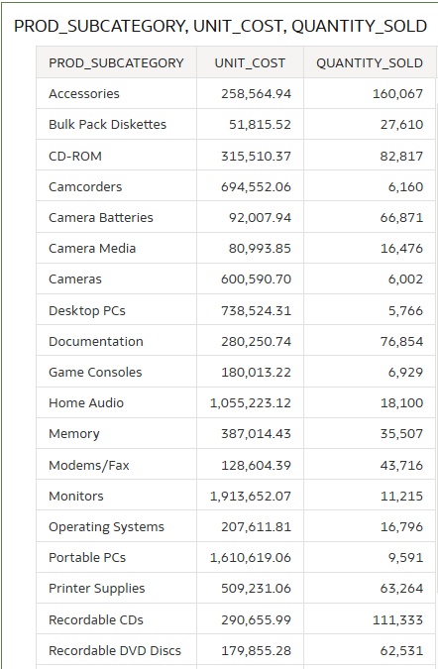This screenshot has width=438, height=669.
Task: Select the Game Consoles cell
Action: 116,372
